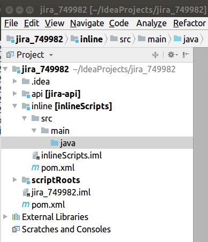This screenshot has width=208, height=242.
Task: Click the Scratches and Consoles icon
Action: pyautogui.click(x=16, y=229)
